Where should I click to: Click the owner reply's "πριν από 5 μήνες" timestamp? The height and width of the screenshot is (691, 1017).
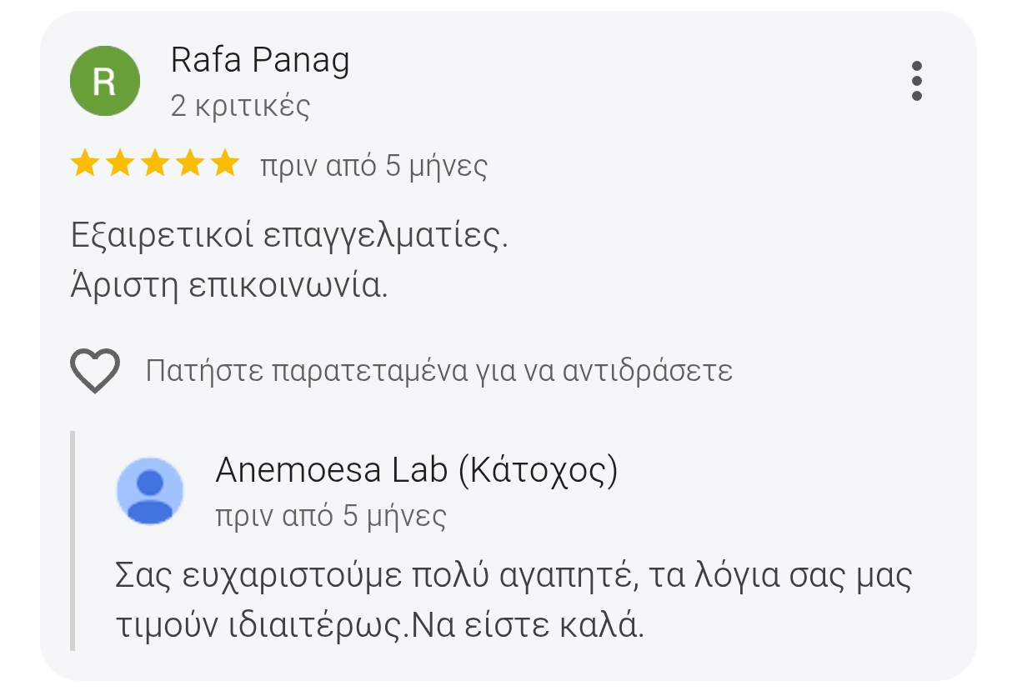pyautogui.click(x=331, y=517)
